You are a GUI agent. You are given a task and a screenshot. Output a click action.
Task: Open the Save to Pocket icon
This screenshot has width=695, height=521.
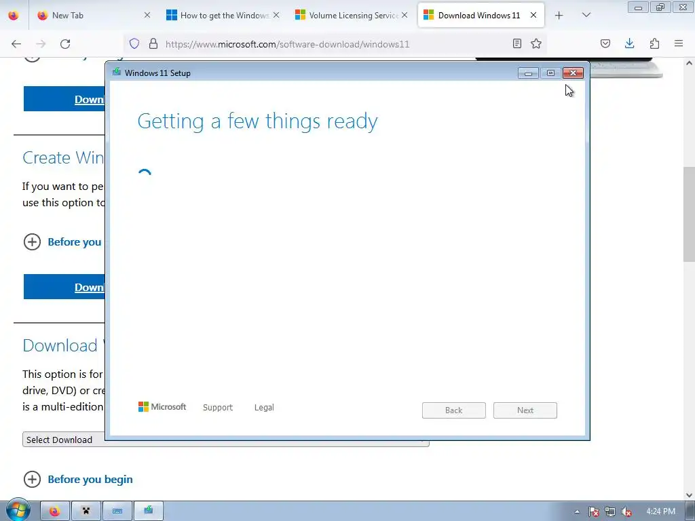[605, 43]
